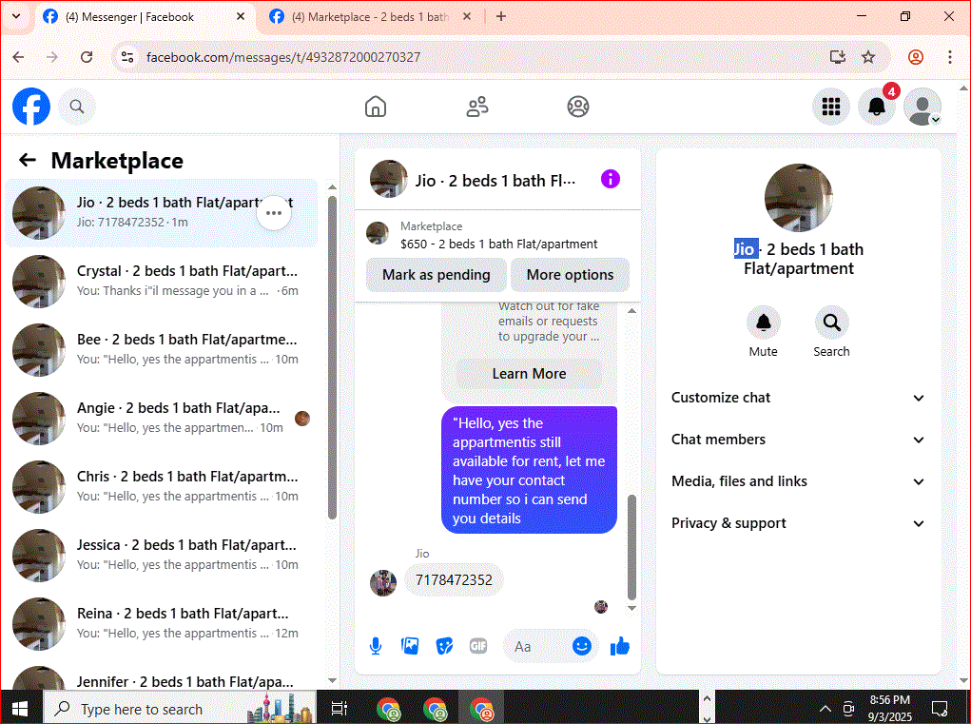This screenshot has width=971, height=724.
Task: Open the Jessica conversation
Action: coord(162,556)
